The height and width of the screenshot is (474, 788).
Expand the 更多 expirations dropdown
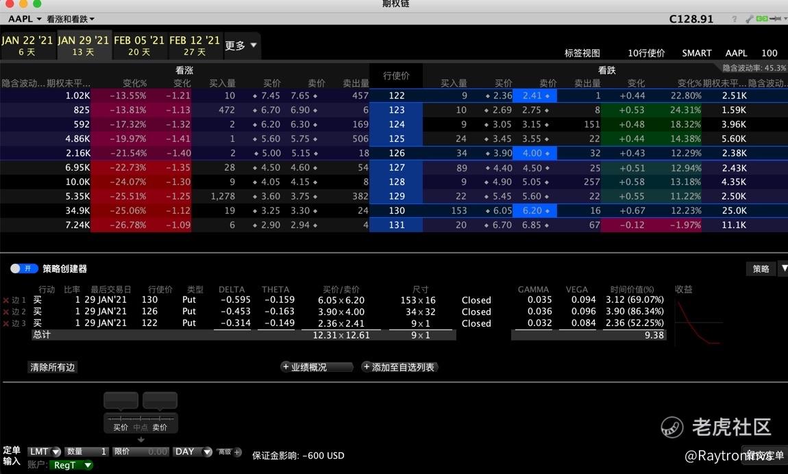click(241, 46)
